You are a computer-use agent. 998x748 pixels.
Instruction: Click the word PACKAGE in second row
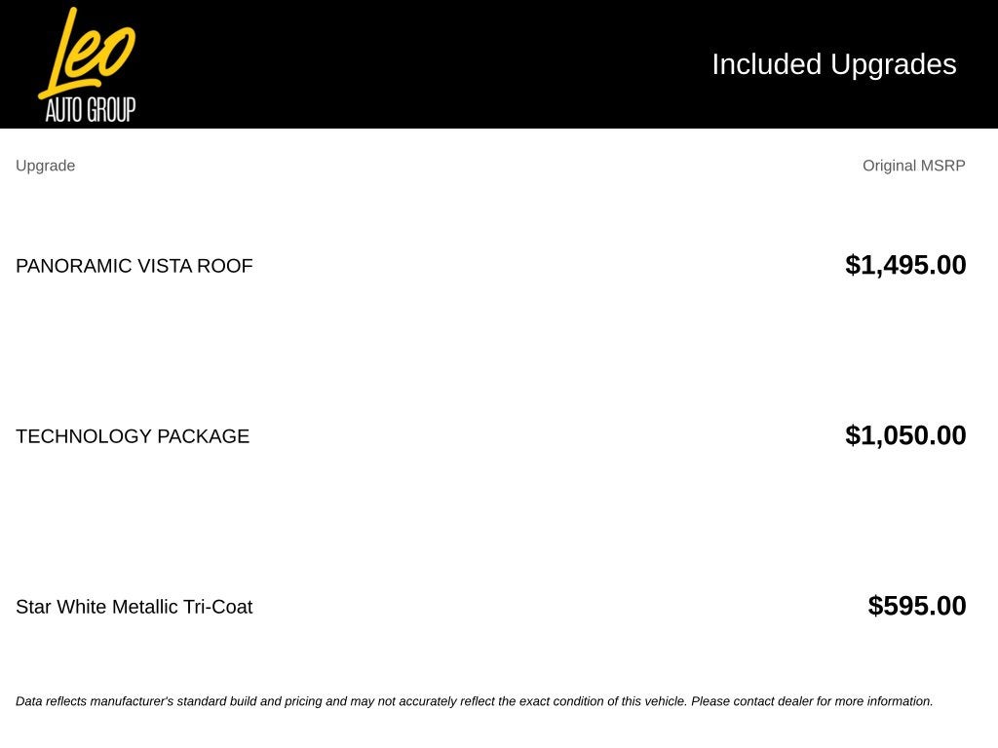click(203, 436)
